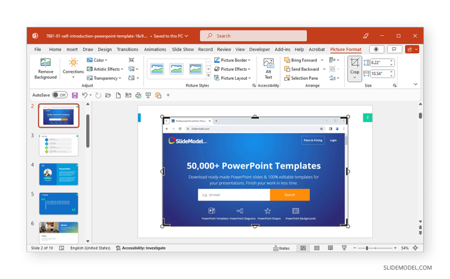Toggle AutoSave switch

coord(59,95)
